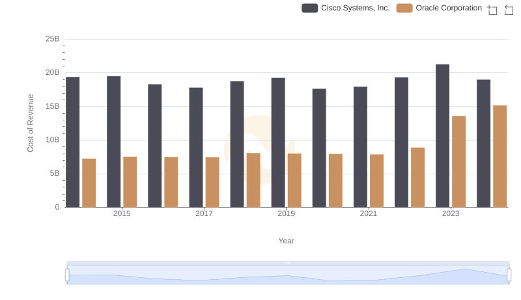This screenshot has height=300, width=521.
Task: Click the zoom reset restore icon
Action: (x=509, y=10)
